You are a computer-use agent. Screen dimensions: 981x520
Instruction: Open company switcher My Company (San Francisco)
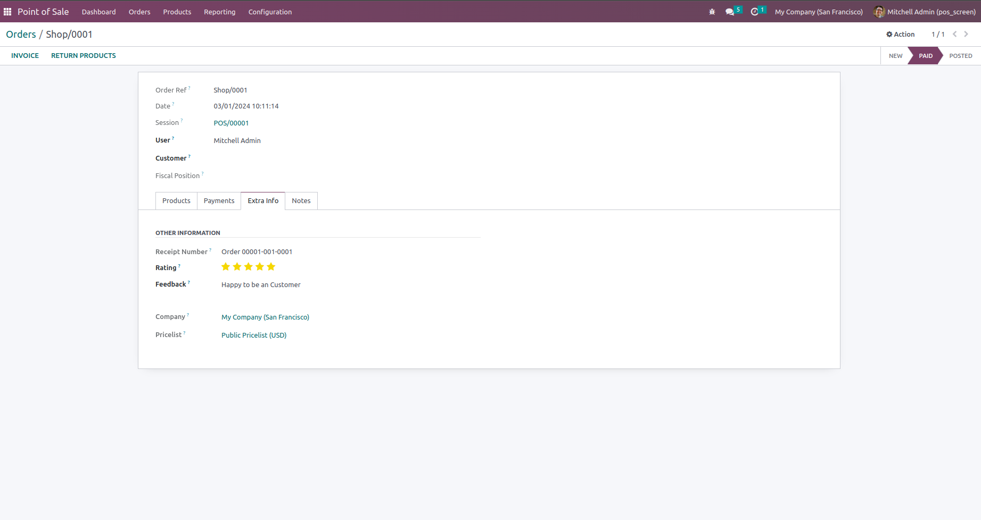(x=819, y=12)
